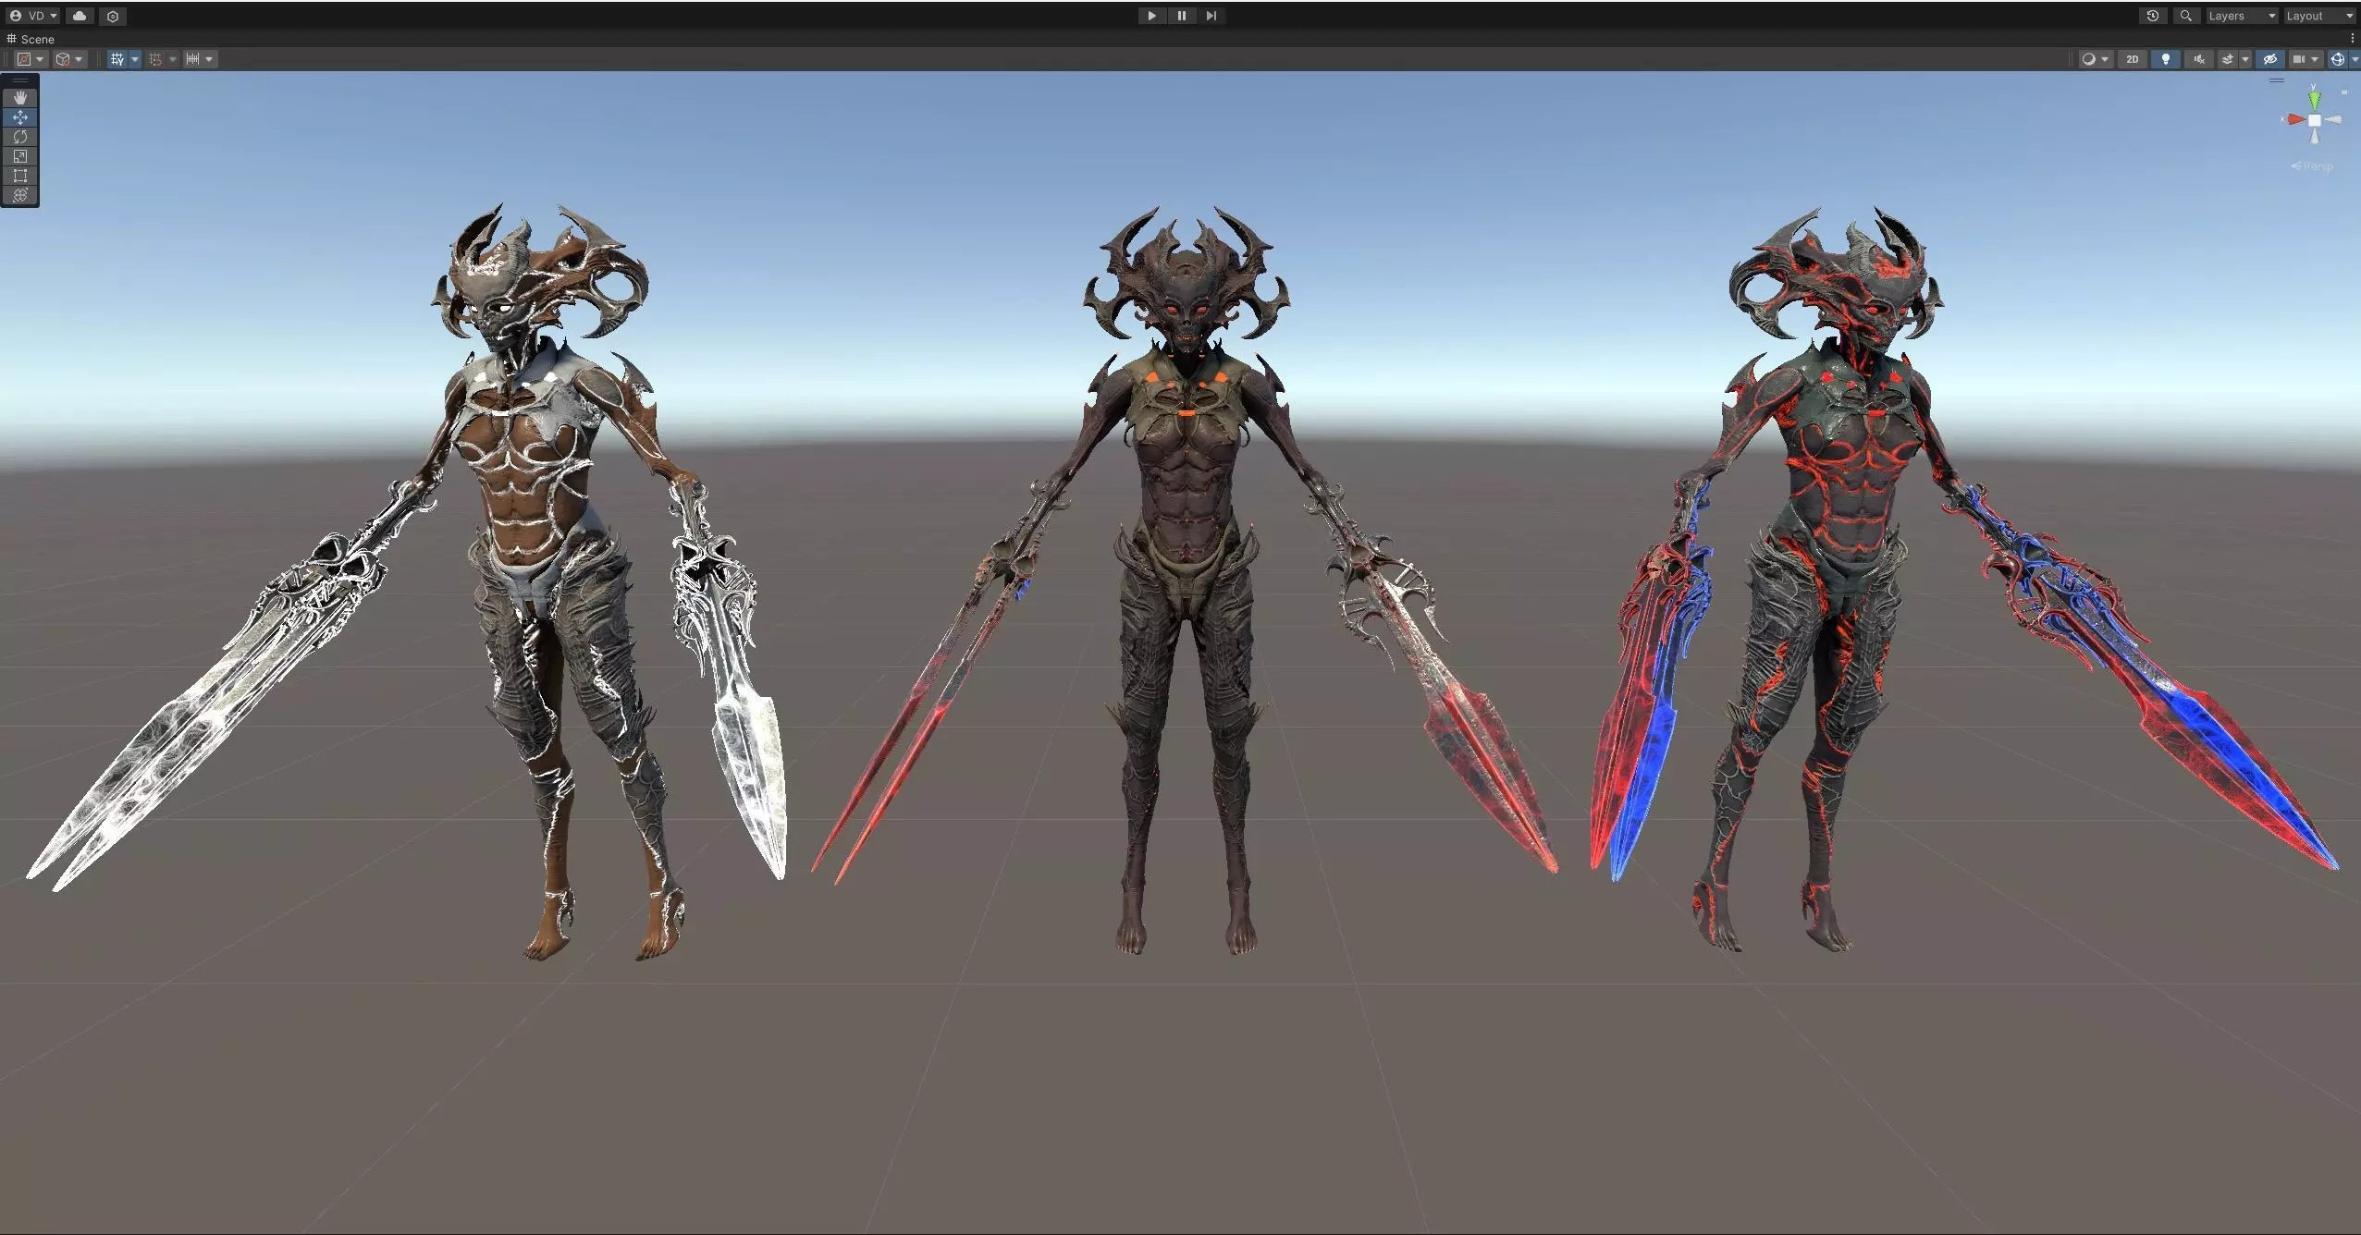Open Unity Cloud services

click(x=80, y=16)
